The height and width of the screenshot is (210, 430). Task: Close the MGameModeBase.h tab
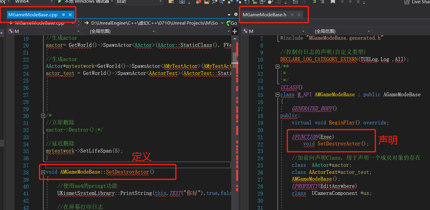click(299, 15)
